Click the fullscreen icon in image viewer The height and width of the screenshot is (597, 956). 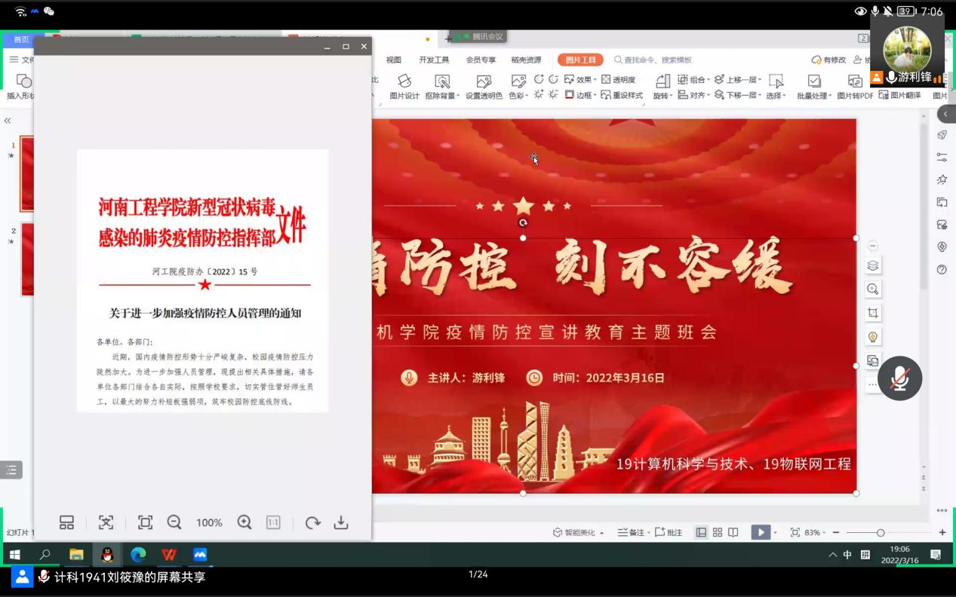click(145, 522)
